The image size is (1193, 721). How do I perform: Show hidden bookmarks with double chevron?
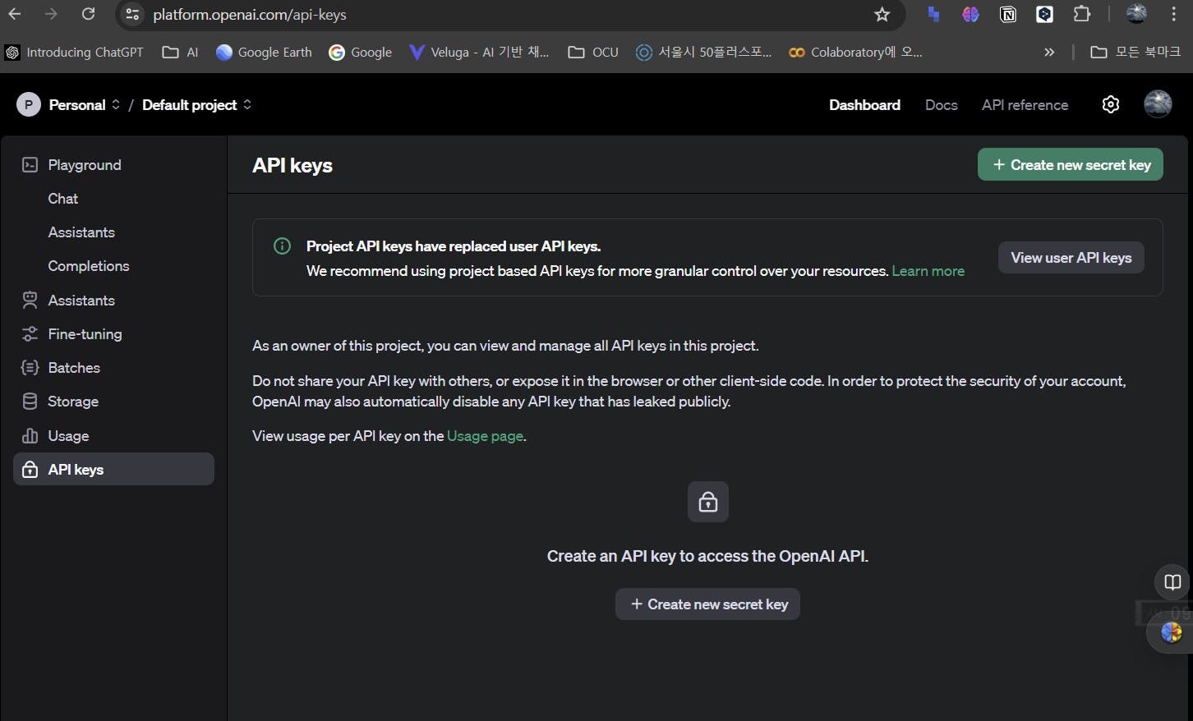(x=1049, y=52)
